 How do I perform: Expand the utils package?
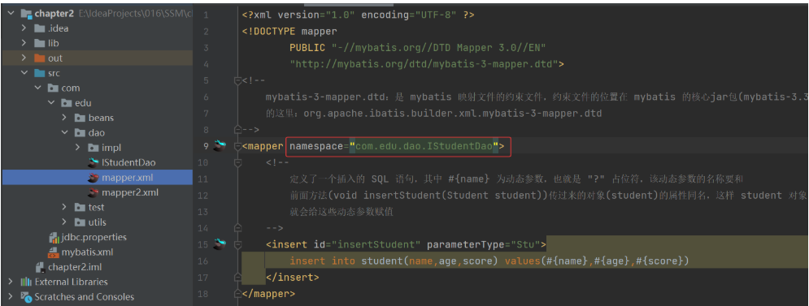[64, 222]
